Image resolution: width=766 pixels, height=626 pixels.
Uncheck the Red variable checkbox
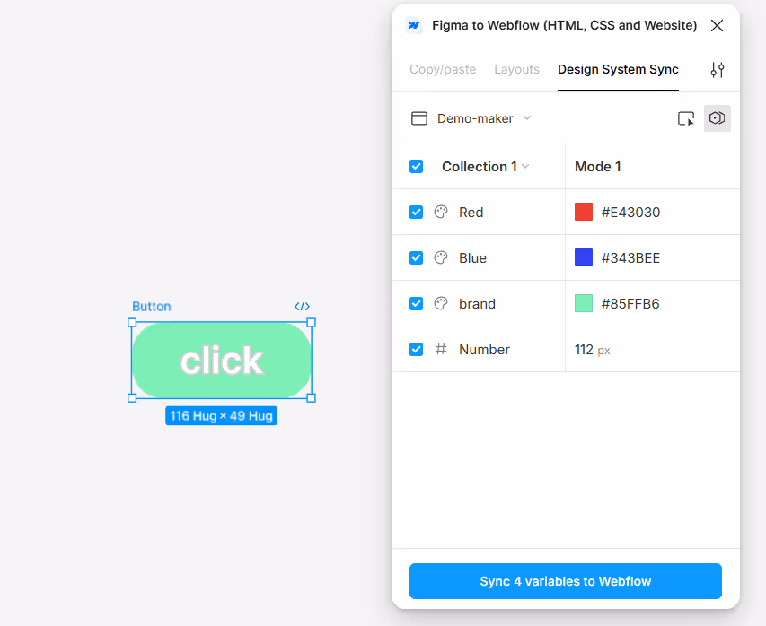click(416, 213)
